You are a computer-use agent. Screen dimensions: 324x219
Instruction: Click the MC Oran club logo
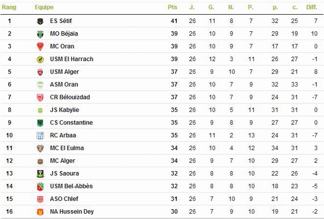(40, 46)
